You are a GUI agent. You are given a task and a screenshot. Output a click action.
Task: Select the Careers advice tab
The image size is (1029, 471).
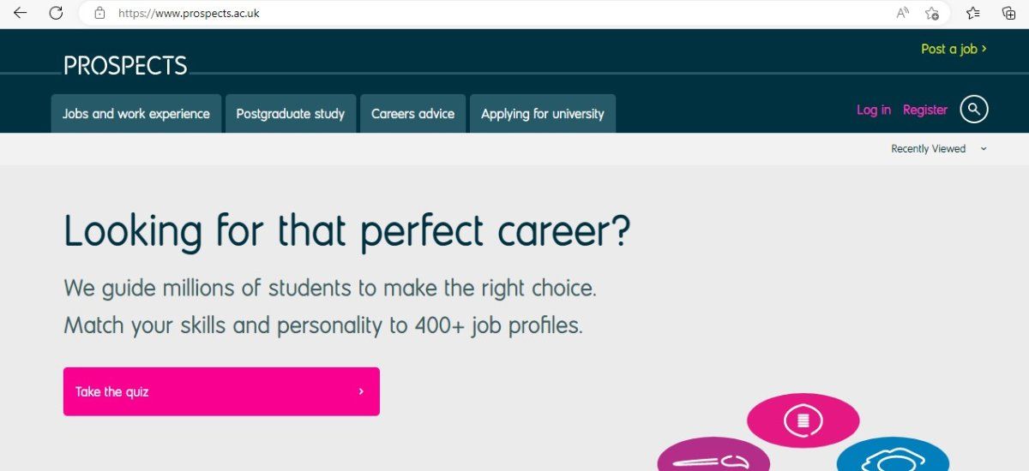tap(412, 114)
